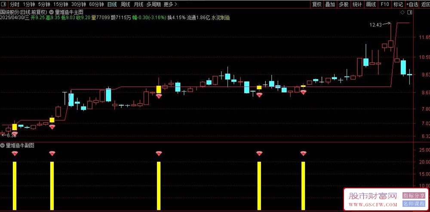Click the 指标分享 banner button

pos(414,196)
